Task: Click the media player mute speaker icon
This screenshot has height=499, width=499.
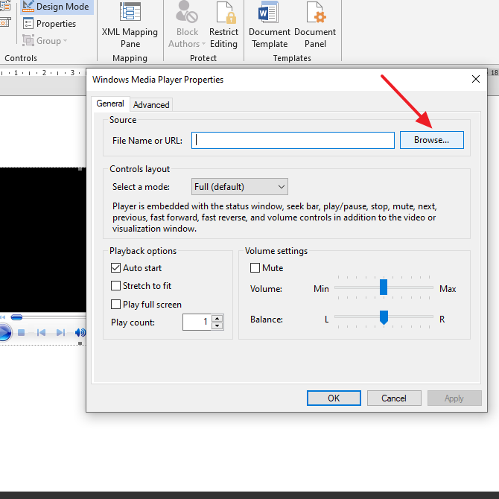Action: pos(80,332)
